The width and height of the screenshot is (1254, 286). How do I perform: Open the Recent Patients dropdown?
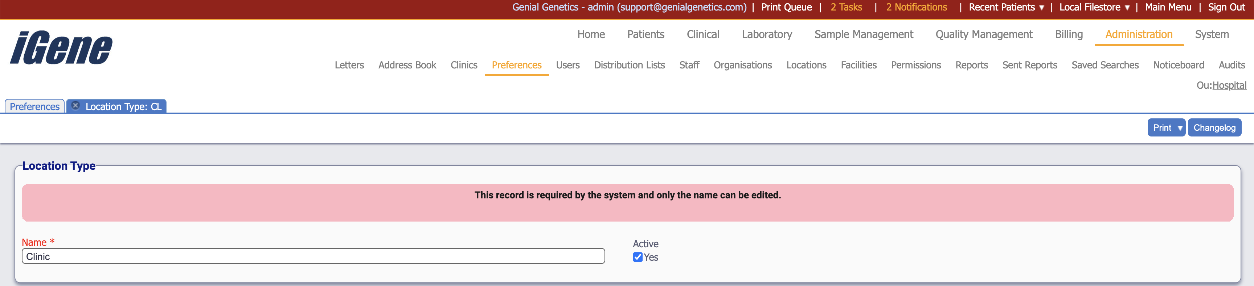tap(1006, 7)
